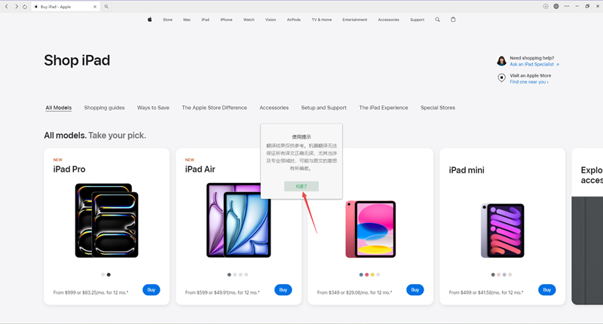Open the Support menu item
Screen dimensions: 603x324
click(418, 20)
